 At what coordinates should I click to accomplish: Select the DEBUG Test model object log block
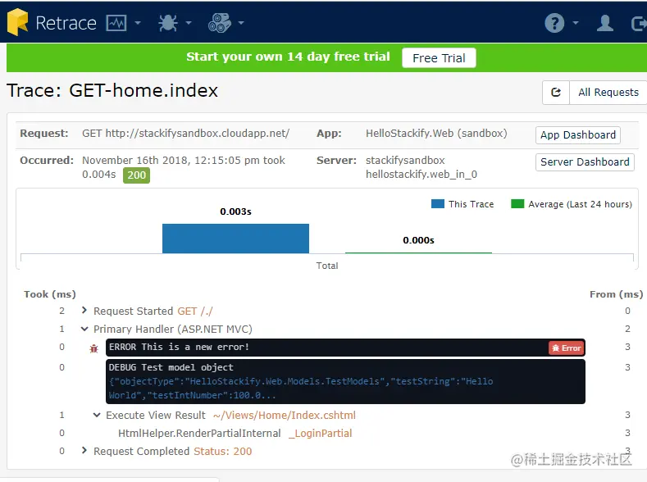[x=345, y=381]
